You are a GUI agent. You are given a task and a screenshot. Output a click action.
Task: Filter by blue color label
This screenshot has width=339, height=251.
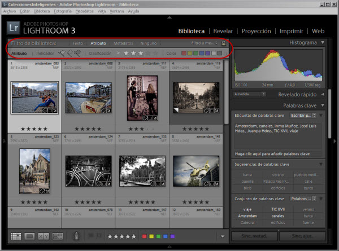202,53
